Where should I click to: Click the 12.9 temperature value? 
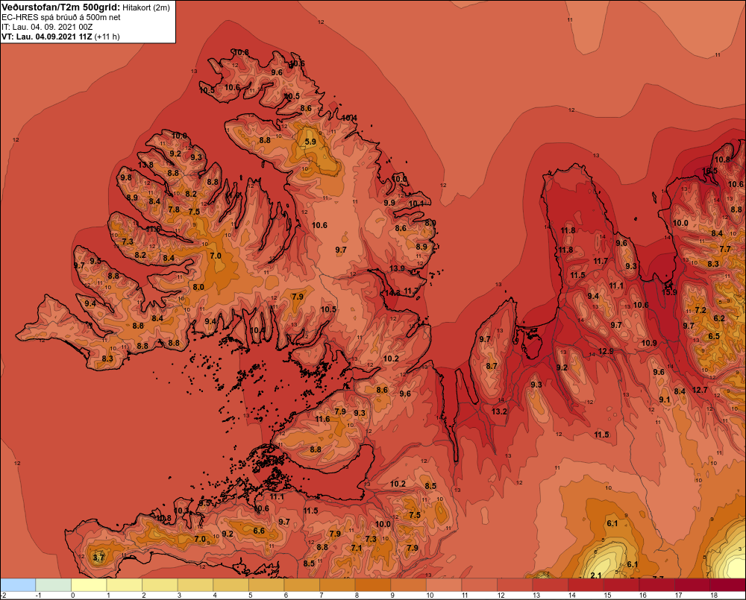click(606, 351)
